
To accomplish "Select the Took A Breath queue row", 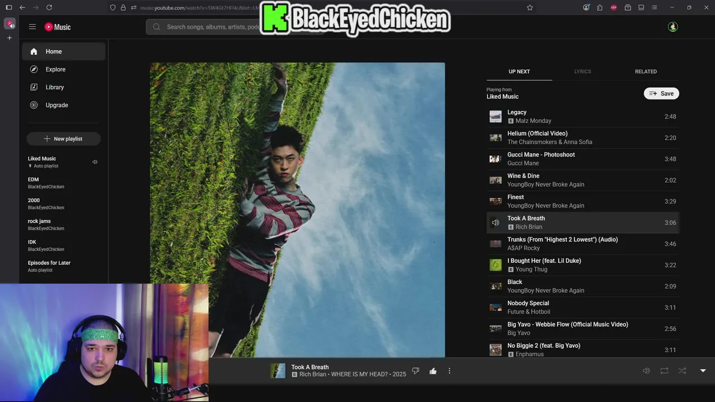I will pyautogui.click(x=583, y=223).
